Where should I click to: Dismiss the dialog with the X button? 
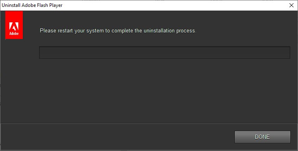(291, 5)
